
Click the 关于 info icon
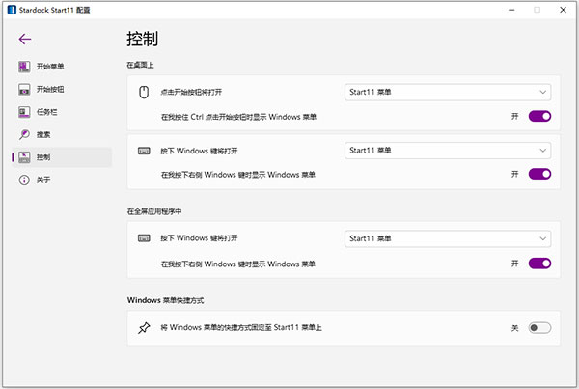[23, 180]
